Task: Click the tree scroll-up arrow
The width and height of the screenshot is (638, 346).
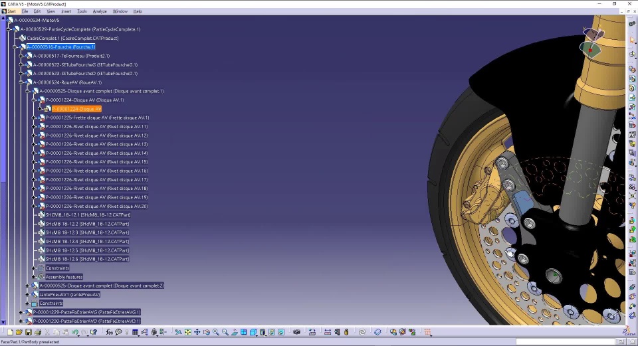Action: pyautogui.click(x=3, y=19)
